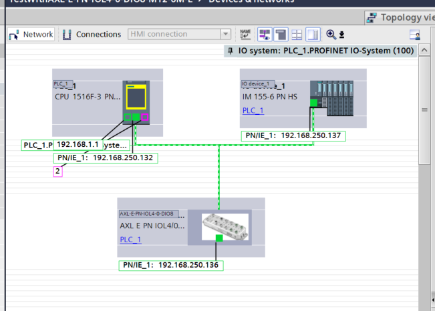Viewport: 435px width, 311px height.
Task: Switch to Connections mode
Action: coord(92,34)
